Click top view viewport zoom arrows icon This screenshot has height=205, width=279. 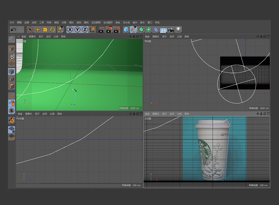pos(261,36)
